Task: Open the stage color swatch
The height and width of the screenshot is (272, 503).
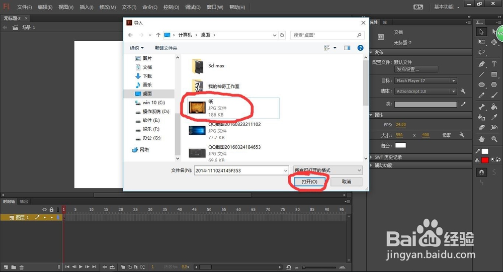Action: pos(400,145)
